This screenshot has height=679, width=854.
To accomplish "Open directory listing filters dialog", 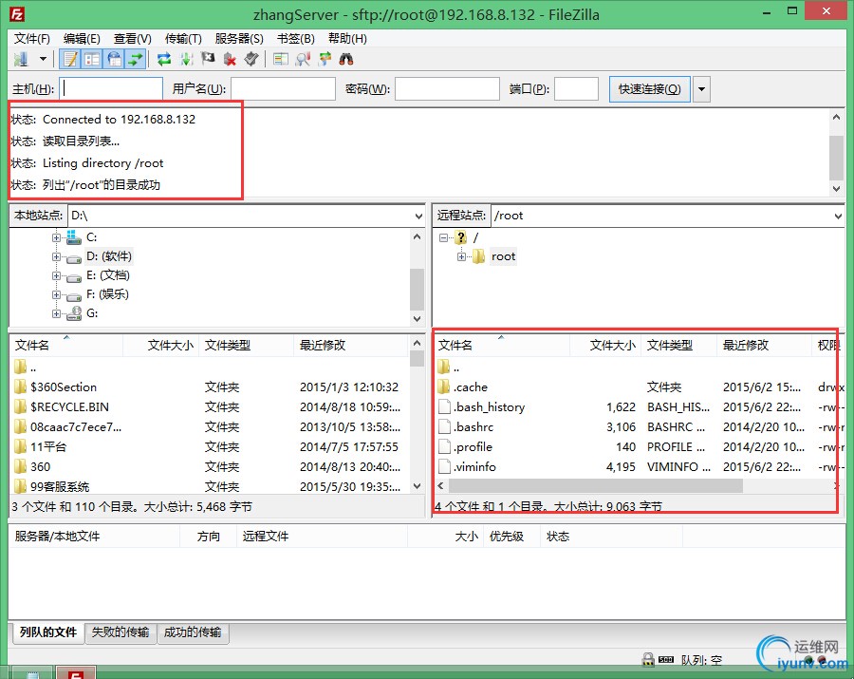I will click(281, 59).
